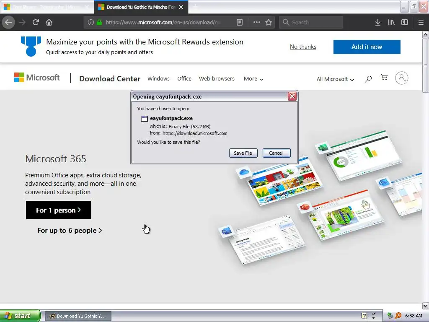Viewport: 429px width, 322px height.
Task: Click the Forward navigation arrow
Action: coord(22,22)
